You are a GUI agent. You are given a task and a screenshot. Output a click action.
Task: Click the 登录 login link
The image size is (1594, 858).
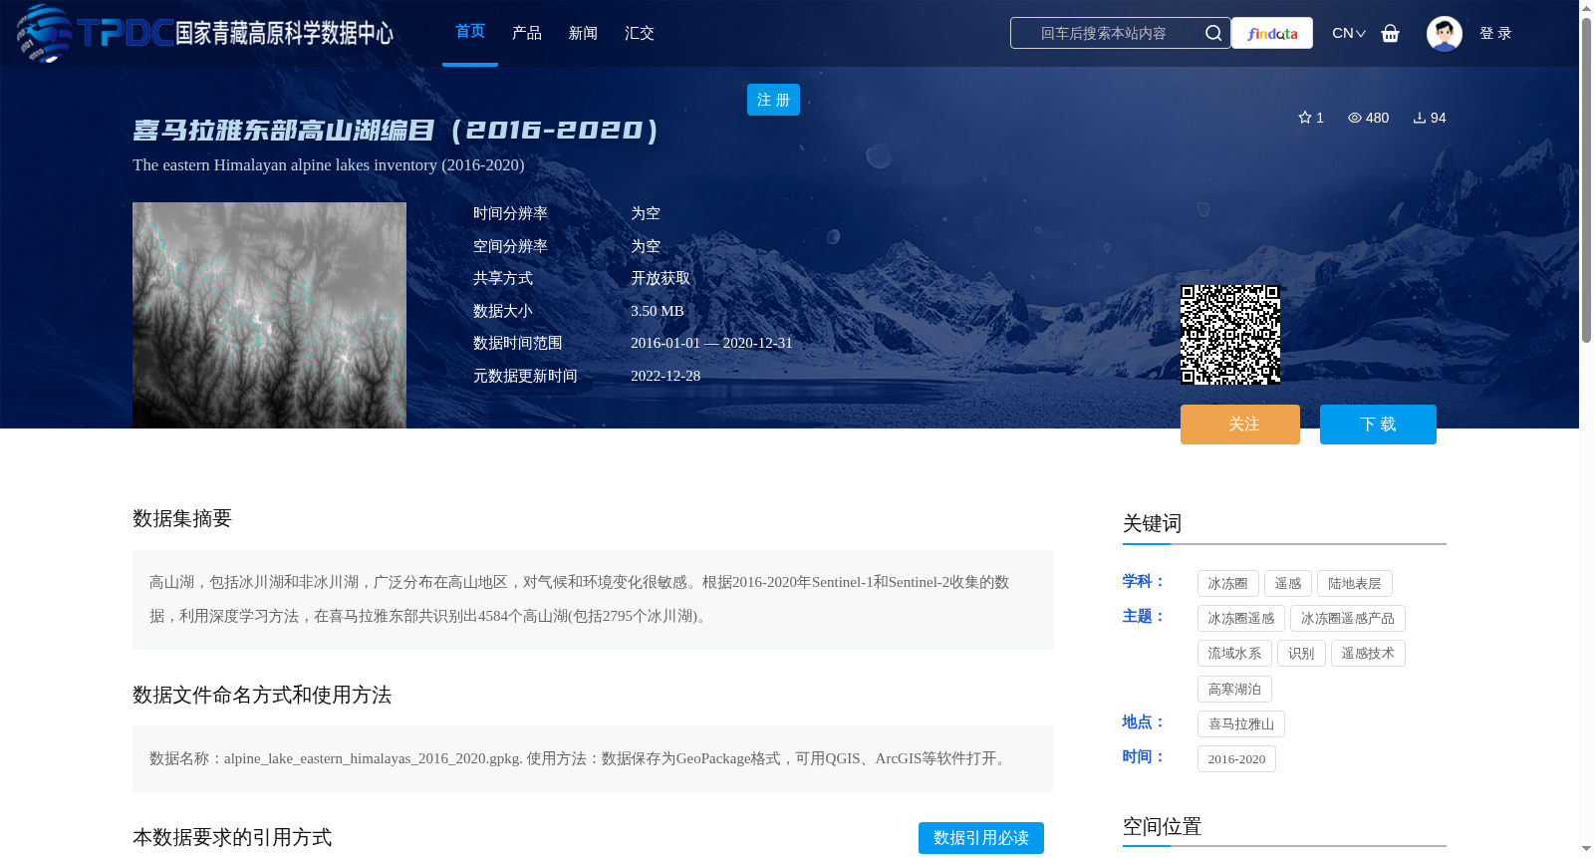pos(1495,33)
